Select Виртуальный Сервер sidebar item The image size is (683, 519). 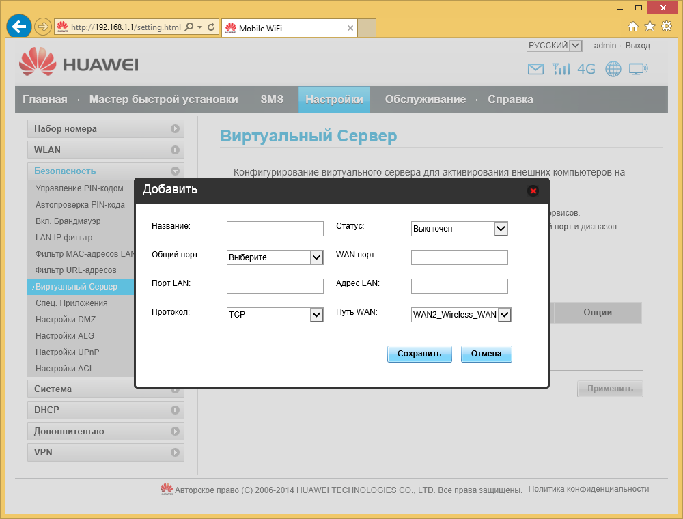(81, 287)
